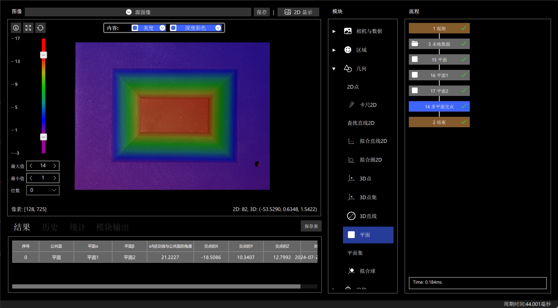The height and width of the screenshot is (308, 558).
Task: Click the refresh icon in image toolbar
Action: tap(40, 28)
